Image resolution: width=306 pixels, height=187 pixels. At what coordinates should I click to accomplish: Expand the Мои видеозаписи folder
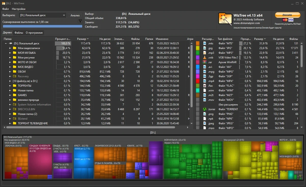tap(10, 48)
